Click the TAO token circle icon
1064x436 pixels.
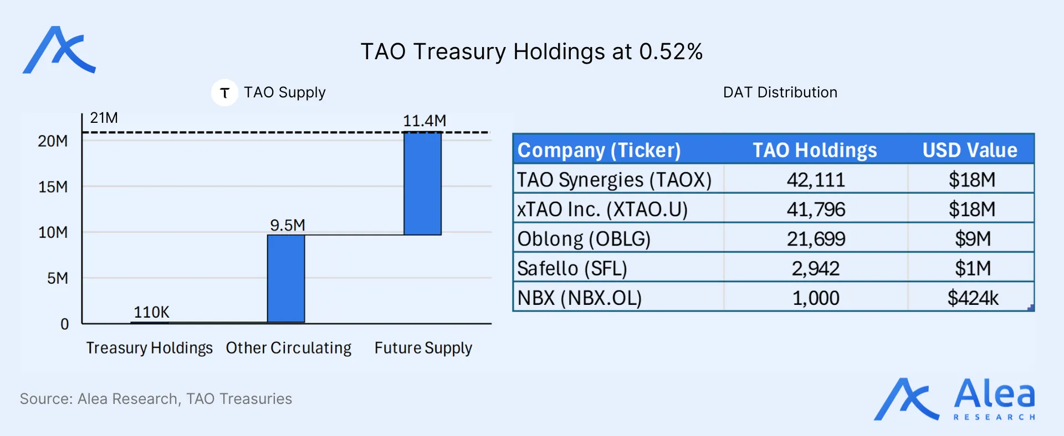[x=224, y=92]
